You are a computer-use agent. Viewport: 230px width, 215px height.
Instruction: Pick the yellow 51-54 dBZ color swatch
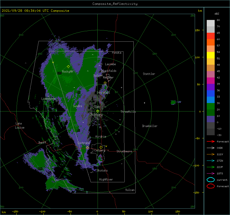pos(211,55)
